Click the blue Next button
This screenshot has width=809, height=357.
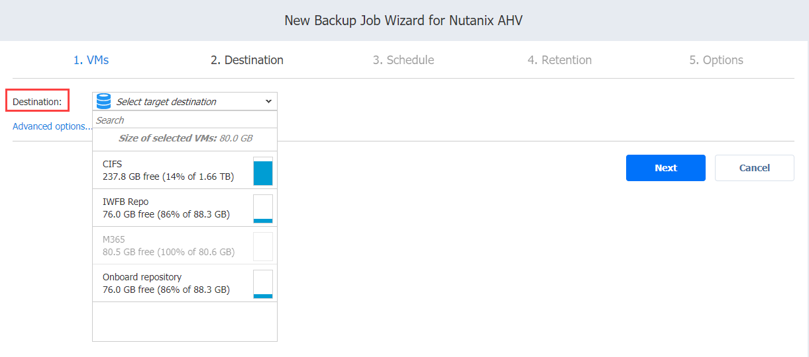(x=666, y=168)
